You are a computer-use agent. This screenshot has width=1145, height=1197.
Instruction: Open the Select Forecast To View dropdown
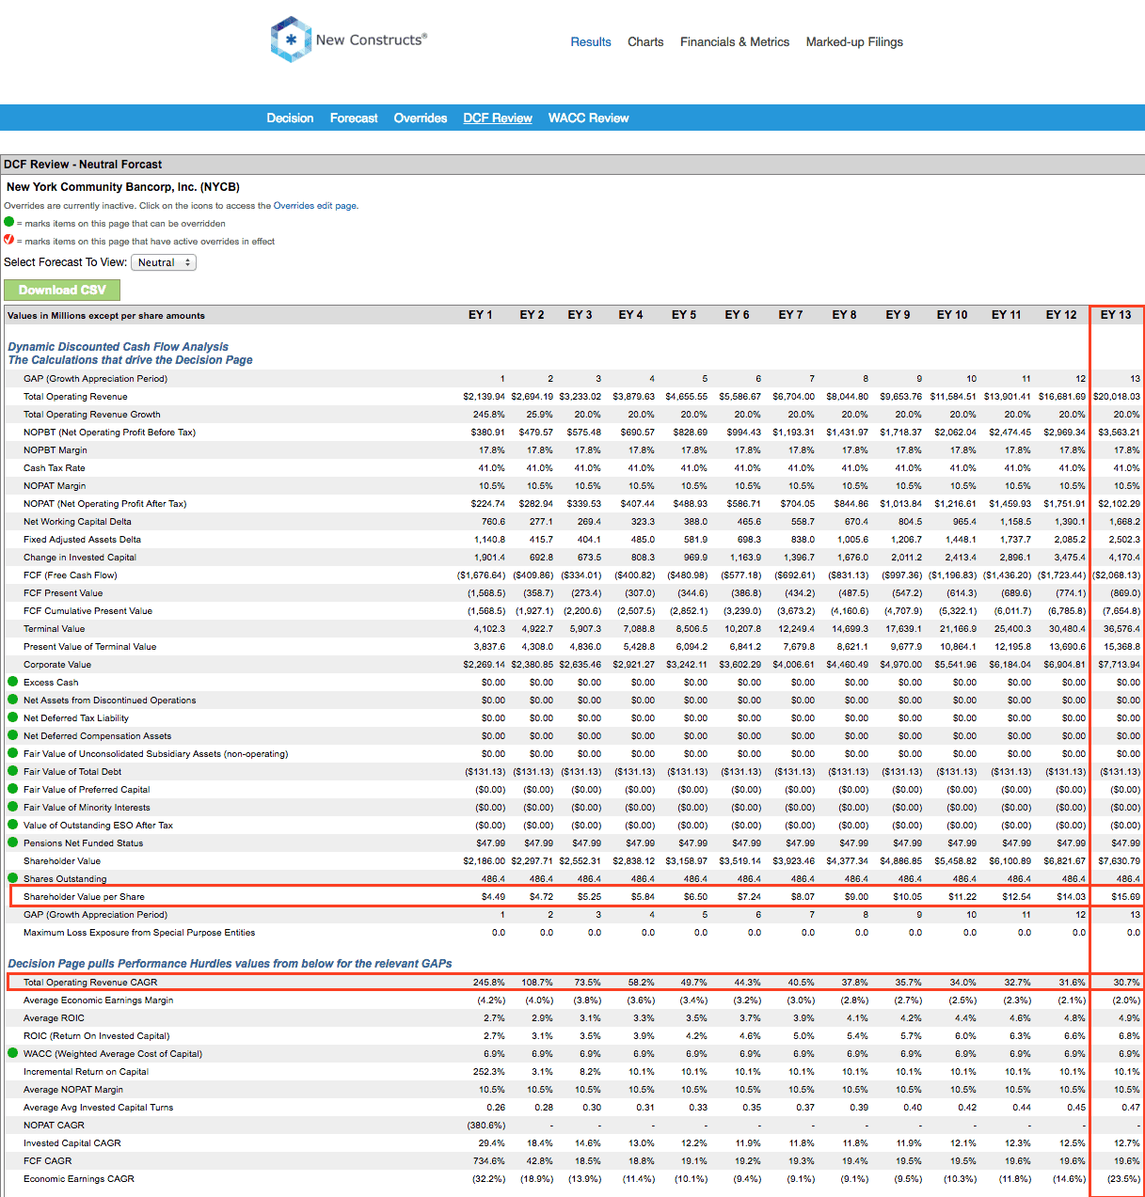click(164, 262)
